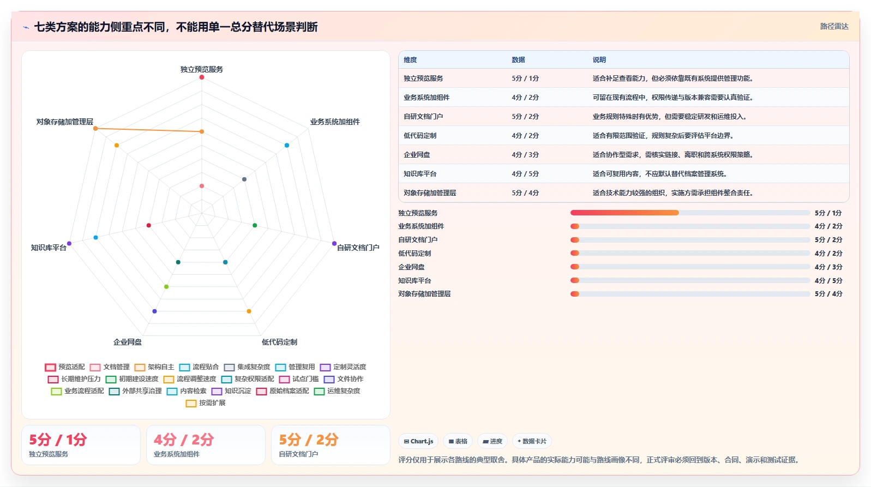Click the 企业网盘 radar axis label

pyautogui.click(x=128, y=342)
